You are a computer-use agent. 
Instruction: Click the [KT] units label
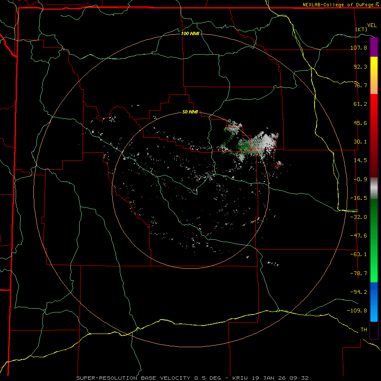tap(362, 29)
